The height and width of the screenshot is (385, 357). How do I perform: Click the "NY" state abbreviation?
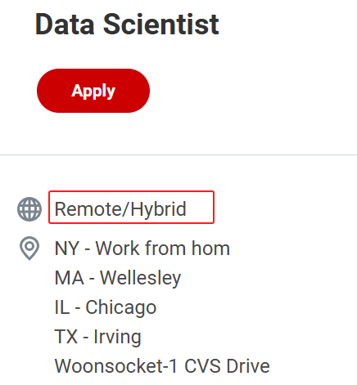67,248
